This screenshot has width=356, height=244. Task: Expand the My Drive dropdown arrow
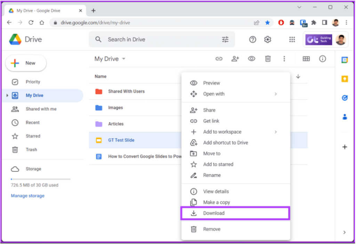click(123, 59)
